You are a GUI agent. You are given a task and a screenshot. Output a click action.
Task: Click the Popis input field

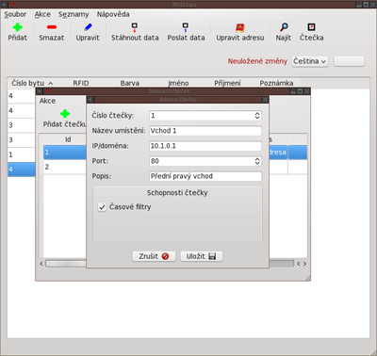point(205,176)
